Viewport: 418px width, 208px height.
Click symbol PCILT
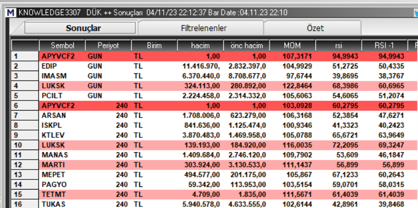[52, 96]
